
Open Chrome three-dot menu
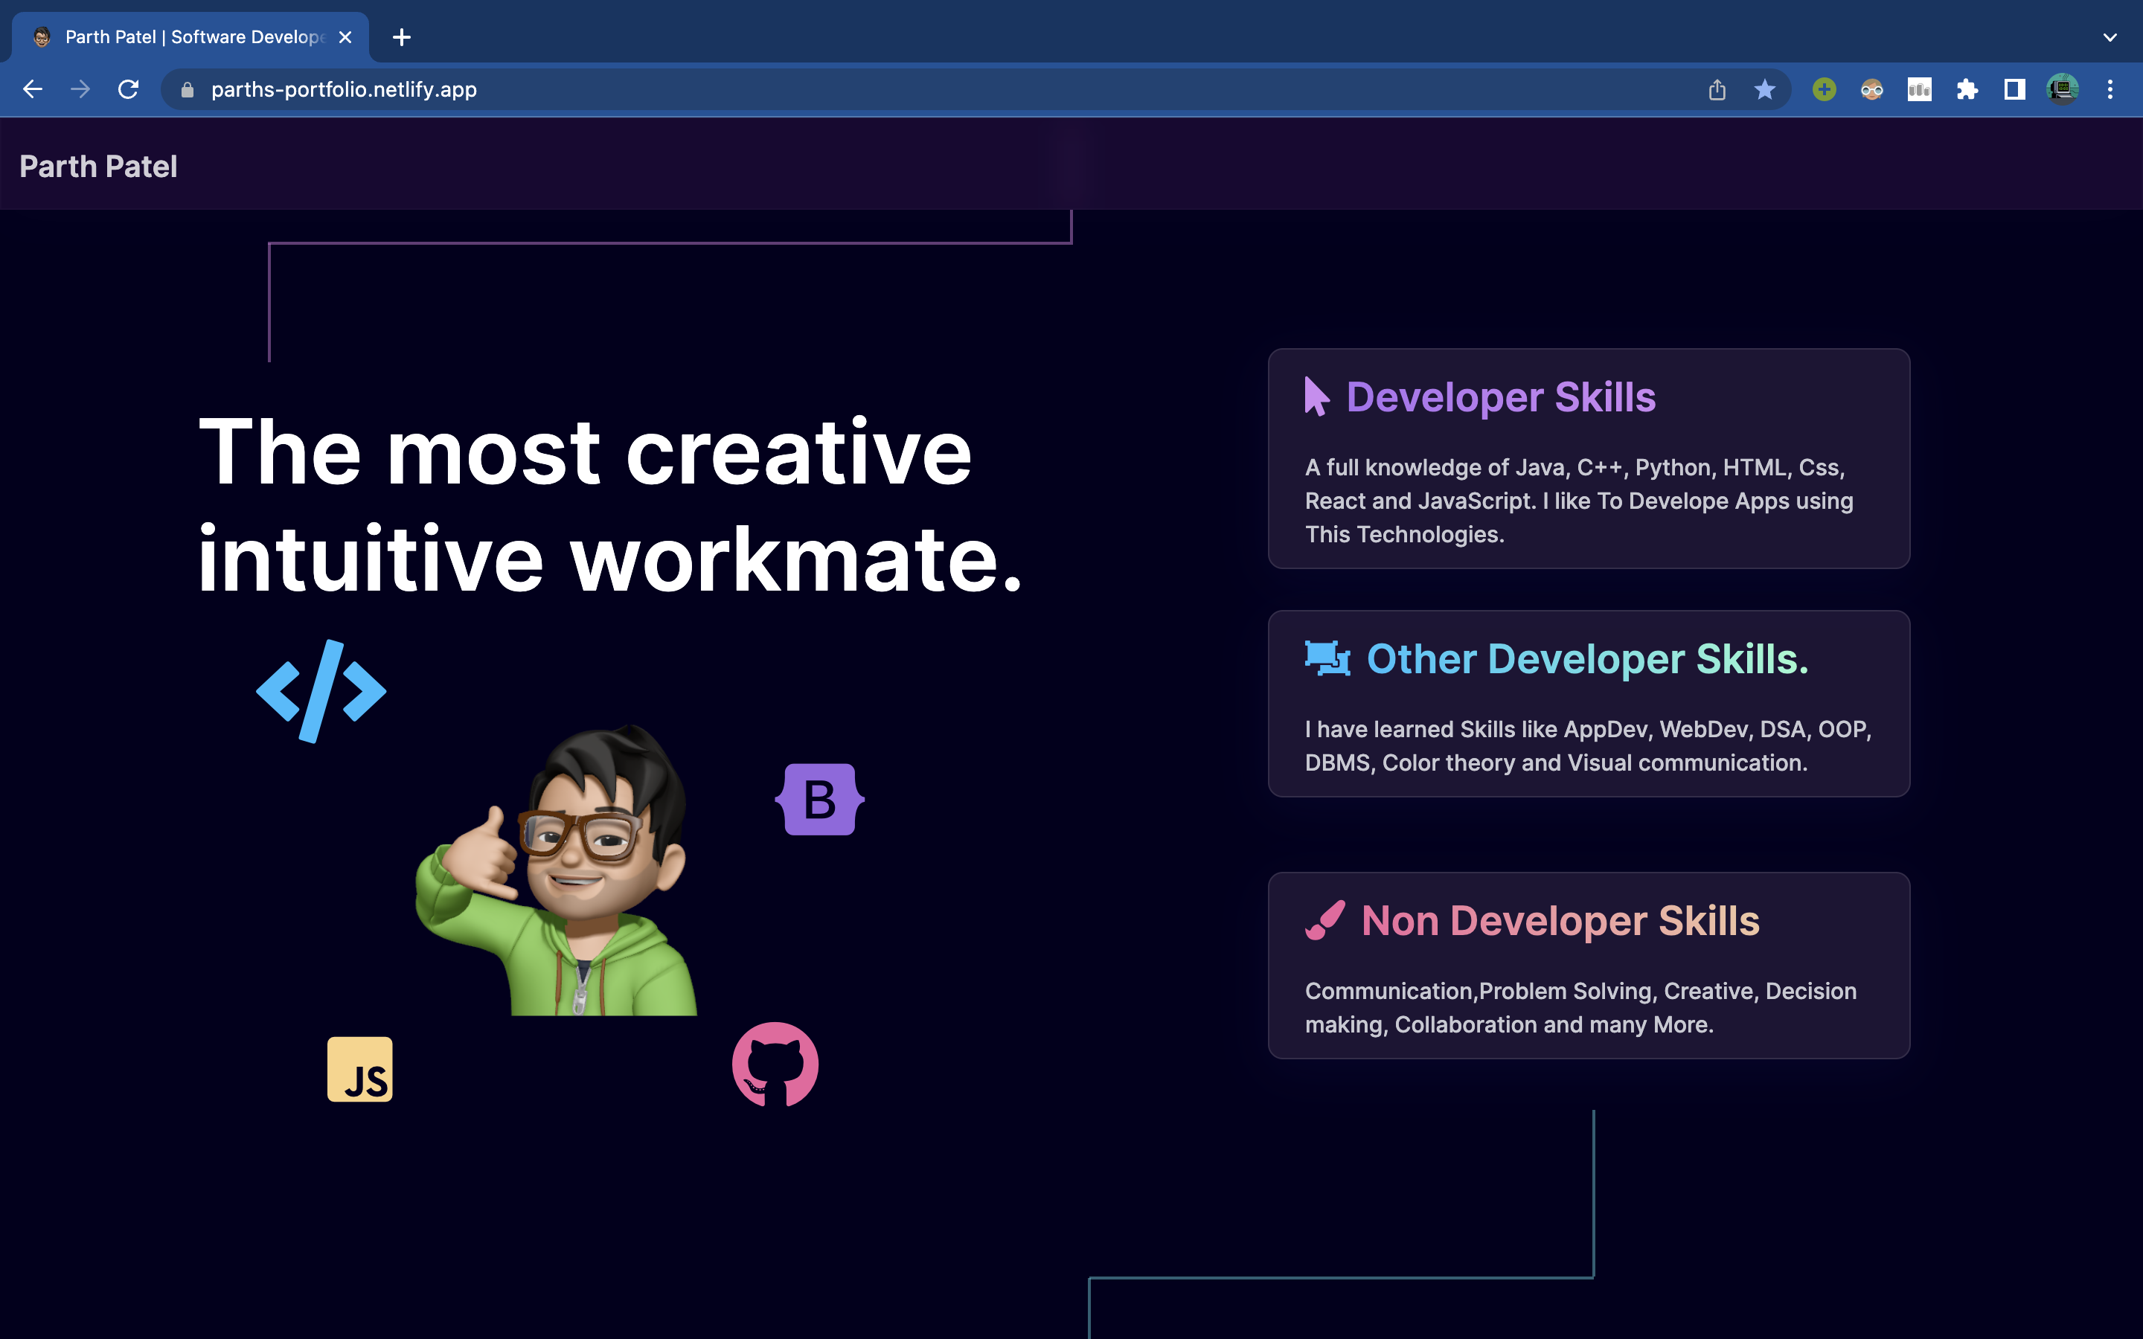point(2110,89)
